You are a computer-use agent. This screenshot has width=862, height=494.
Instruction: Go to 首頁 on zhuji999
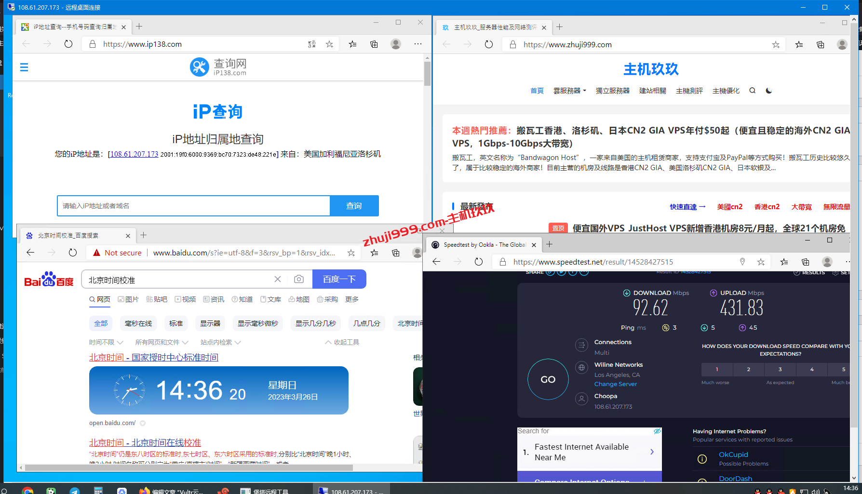coord(537,91)
